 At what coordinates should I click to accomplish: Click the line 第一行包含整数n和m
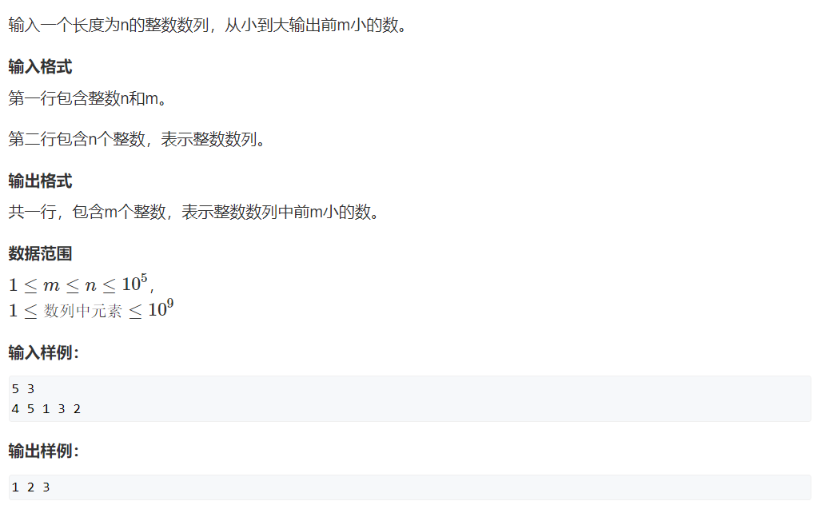[87, 98]
